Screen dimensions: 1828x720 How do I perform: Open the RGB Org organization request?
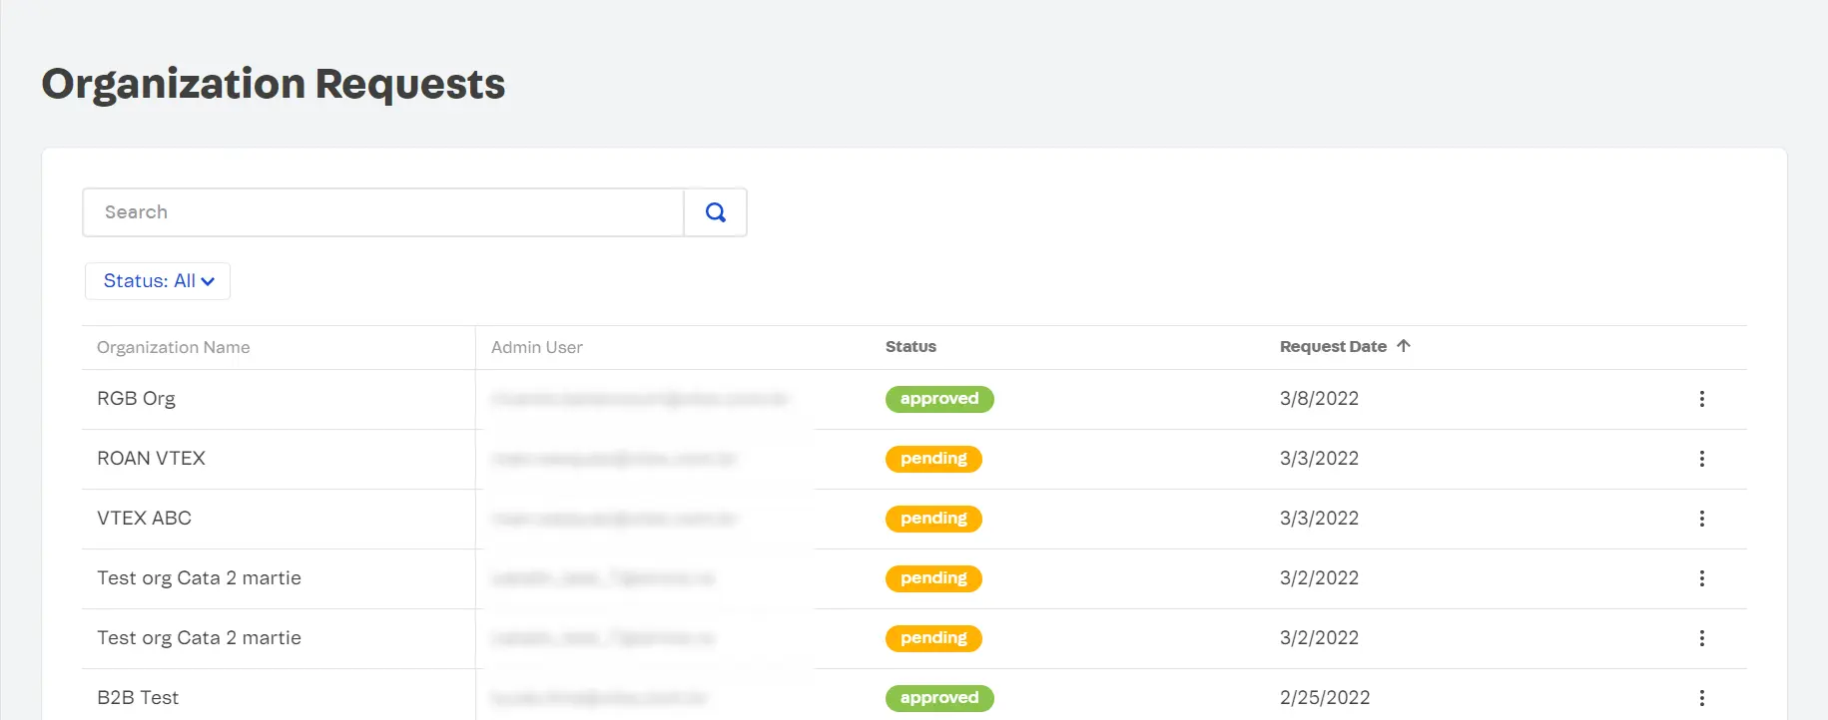(136, 399)
